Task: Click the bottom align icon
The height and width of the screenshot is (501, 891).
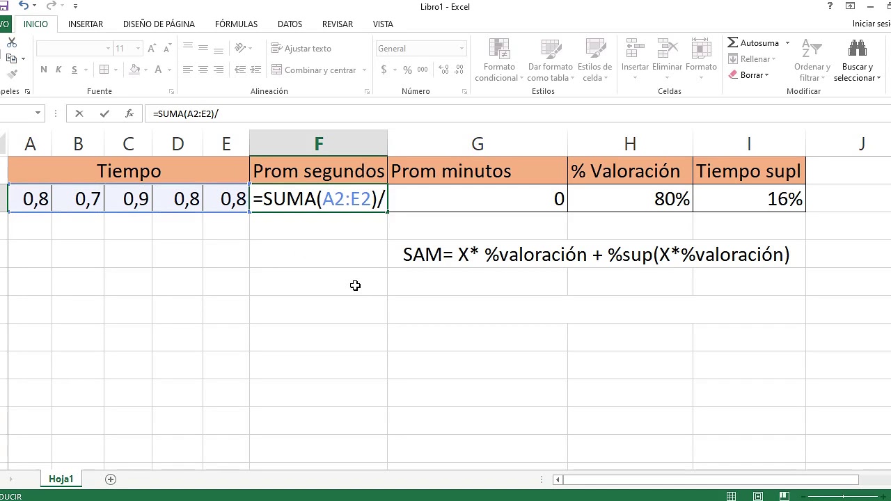Action: pos(219,49)
